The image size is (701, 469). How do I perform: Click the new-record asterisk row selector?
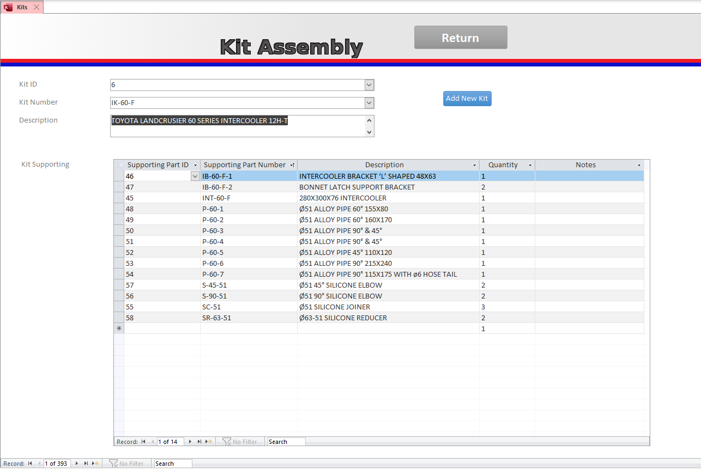point(119,328)
